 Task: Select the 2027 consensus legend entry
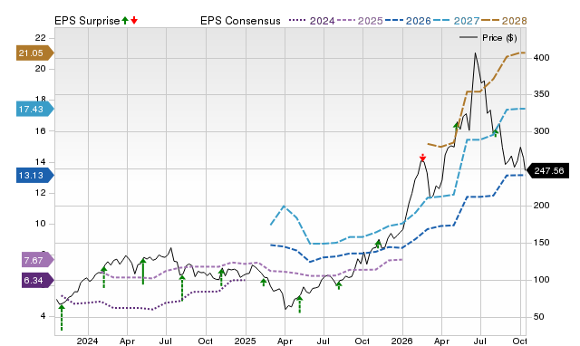click(456, 21)
